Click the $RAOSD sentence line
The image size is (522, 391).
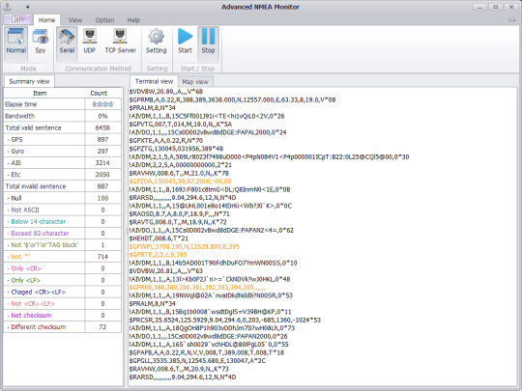coord(179,213)
